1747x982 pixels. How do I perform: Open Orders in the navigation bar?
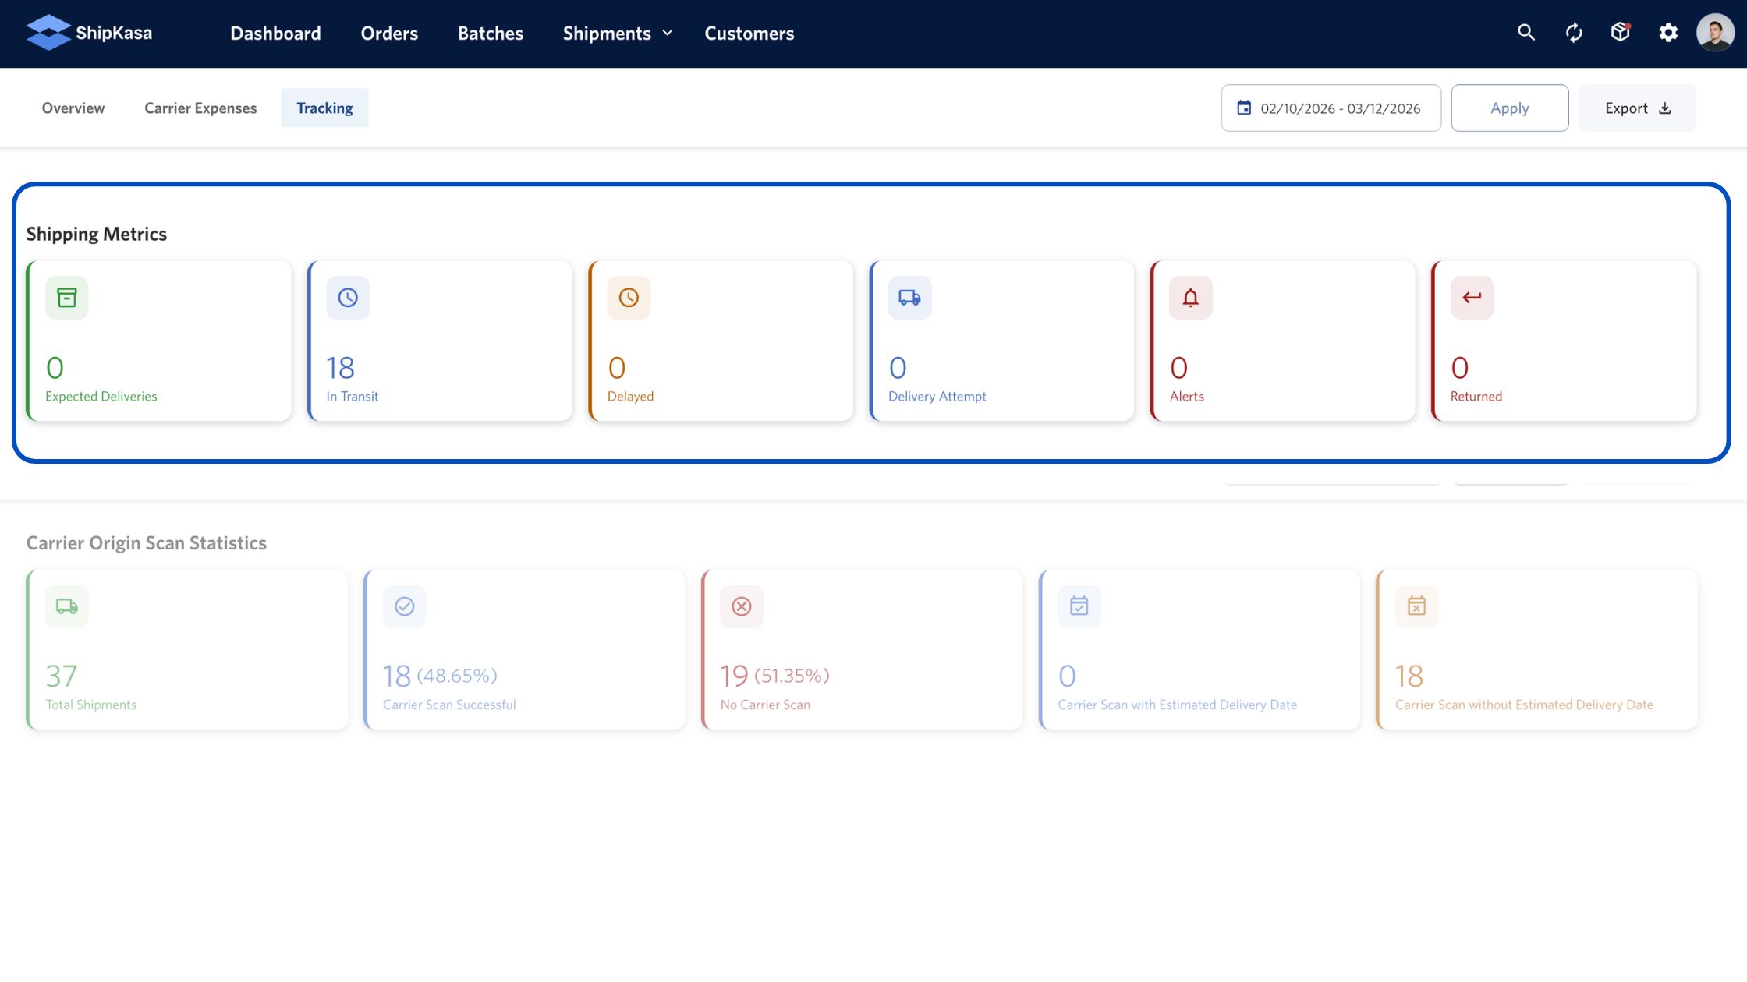[x=389, y=34]
